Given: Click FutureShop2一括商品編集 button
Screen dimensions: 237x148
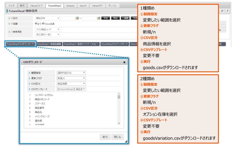Looking at the screenshot, I should click(x=49, y=44).
